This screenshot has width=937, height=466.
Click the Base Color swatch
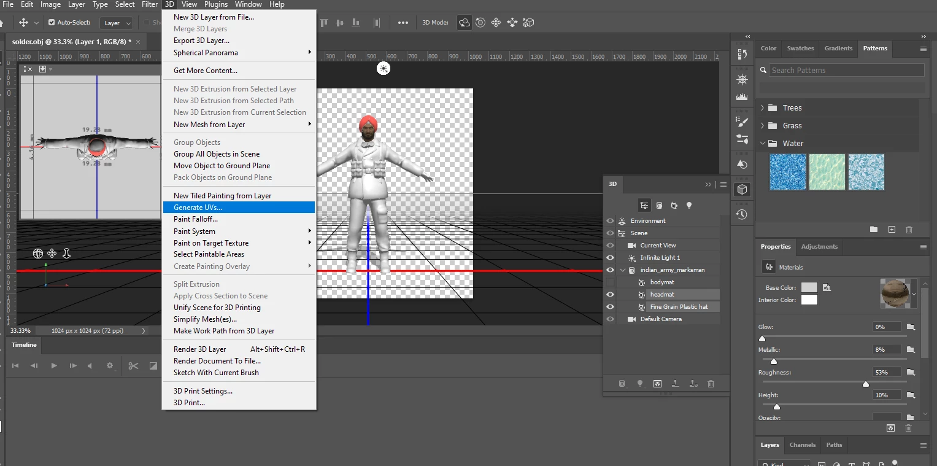click(809, 287)
